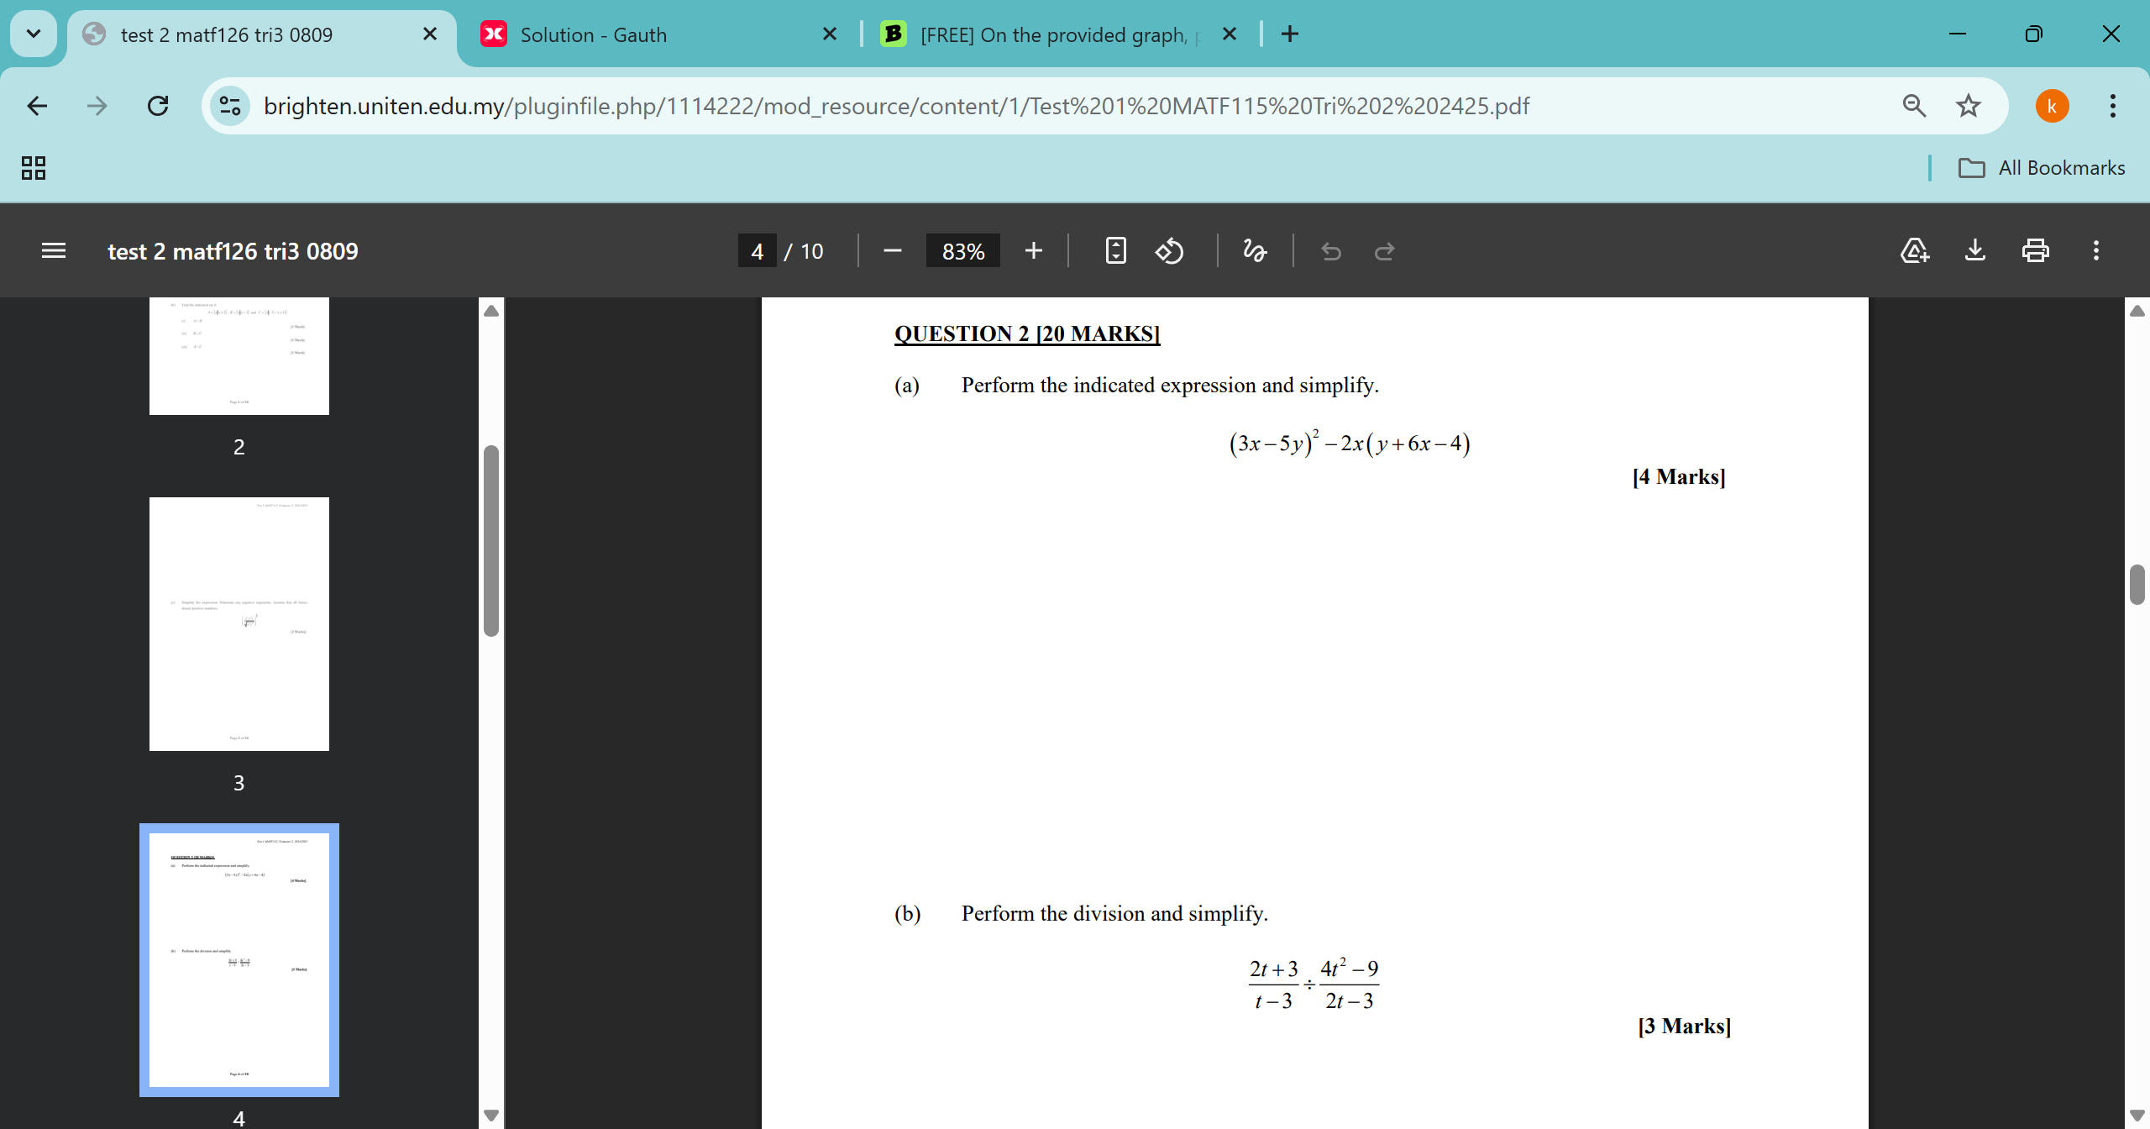This screenshot has height=1129, width=2150.
Task: Open the All Bookmarks folder
Action: point(2042,167)
